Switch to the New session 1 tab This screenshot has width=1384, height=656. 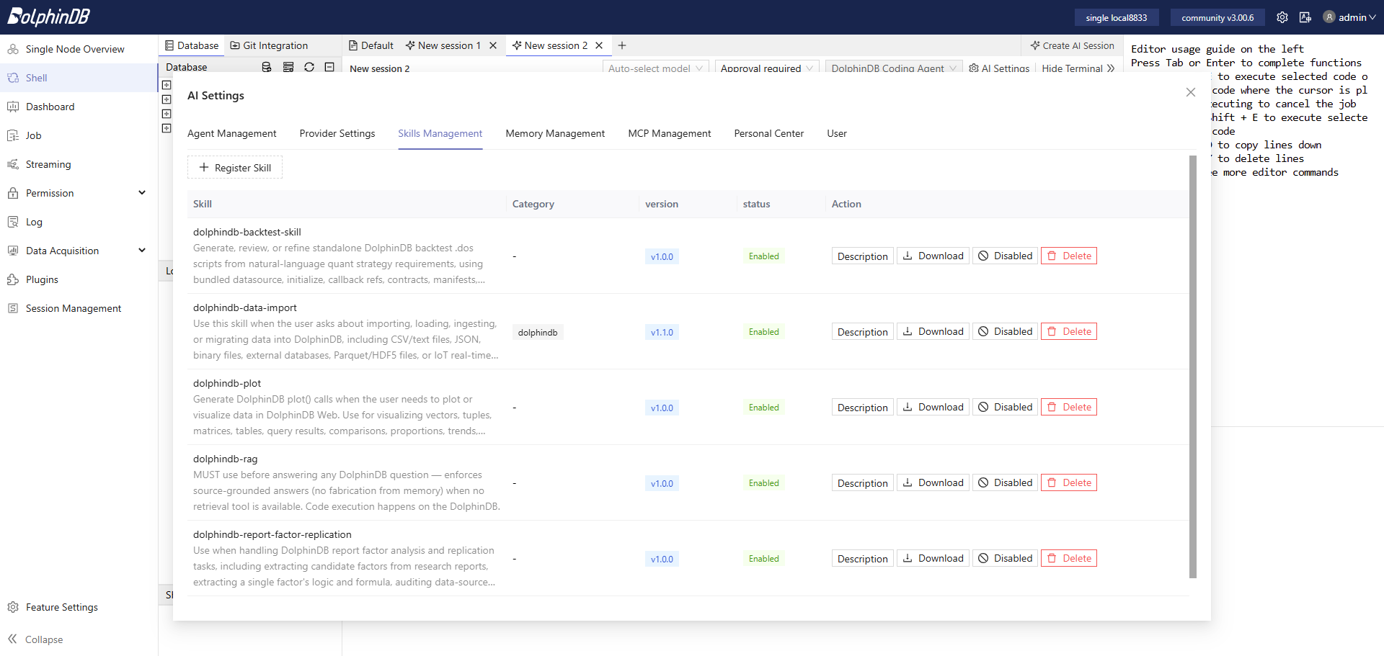point(443,45)
